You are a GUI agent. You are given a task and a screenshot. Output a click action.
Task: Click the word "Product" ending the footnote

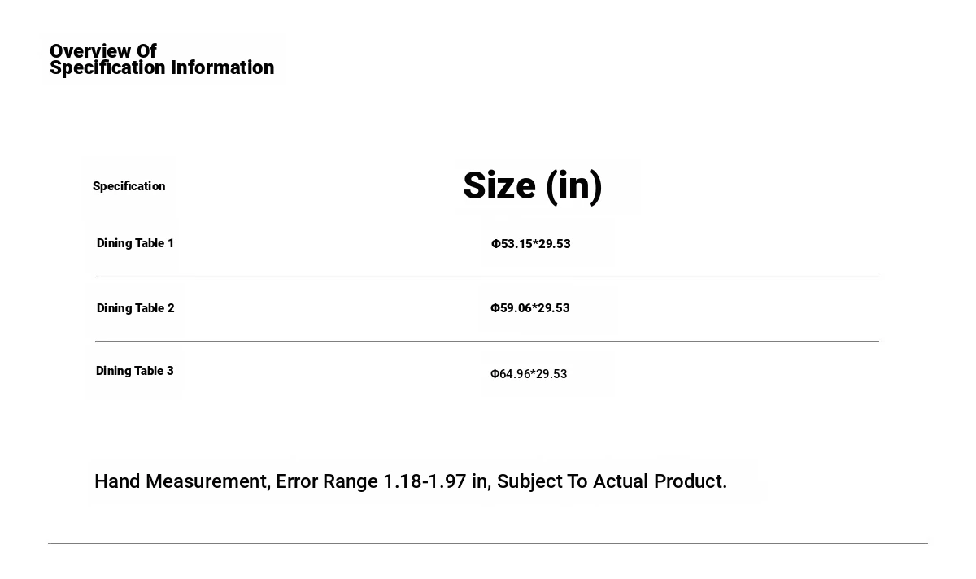click(688, 481)
